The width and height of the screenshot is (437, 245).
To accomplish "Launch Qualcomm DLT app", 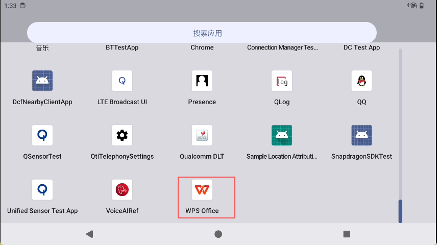I will [x=202, y=136].
